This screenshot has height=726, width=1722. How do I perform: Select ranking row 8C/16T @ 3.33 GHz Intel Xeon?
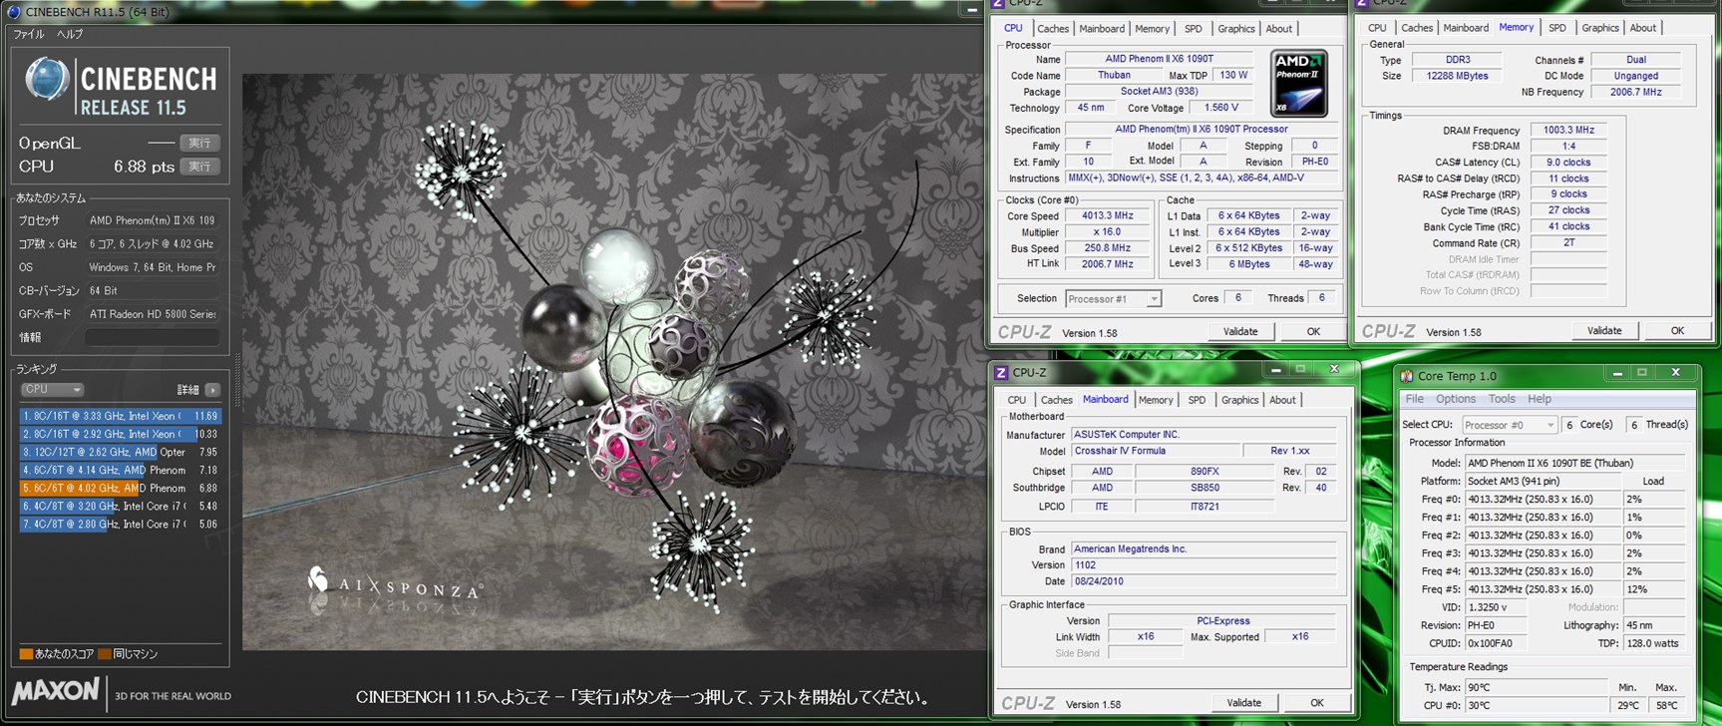click(x=121, y=416)
